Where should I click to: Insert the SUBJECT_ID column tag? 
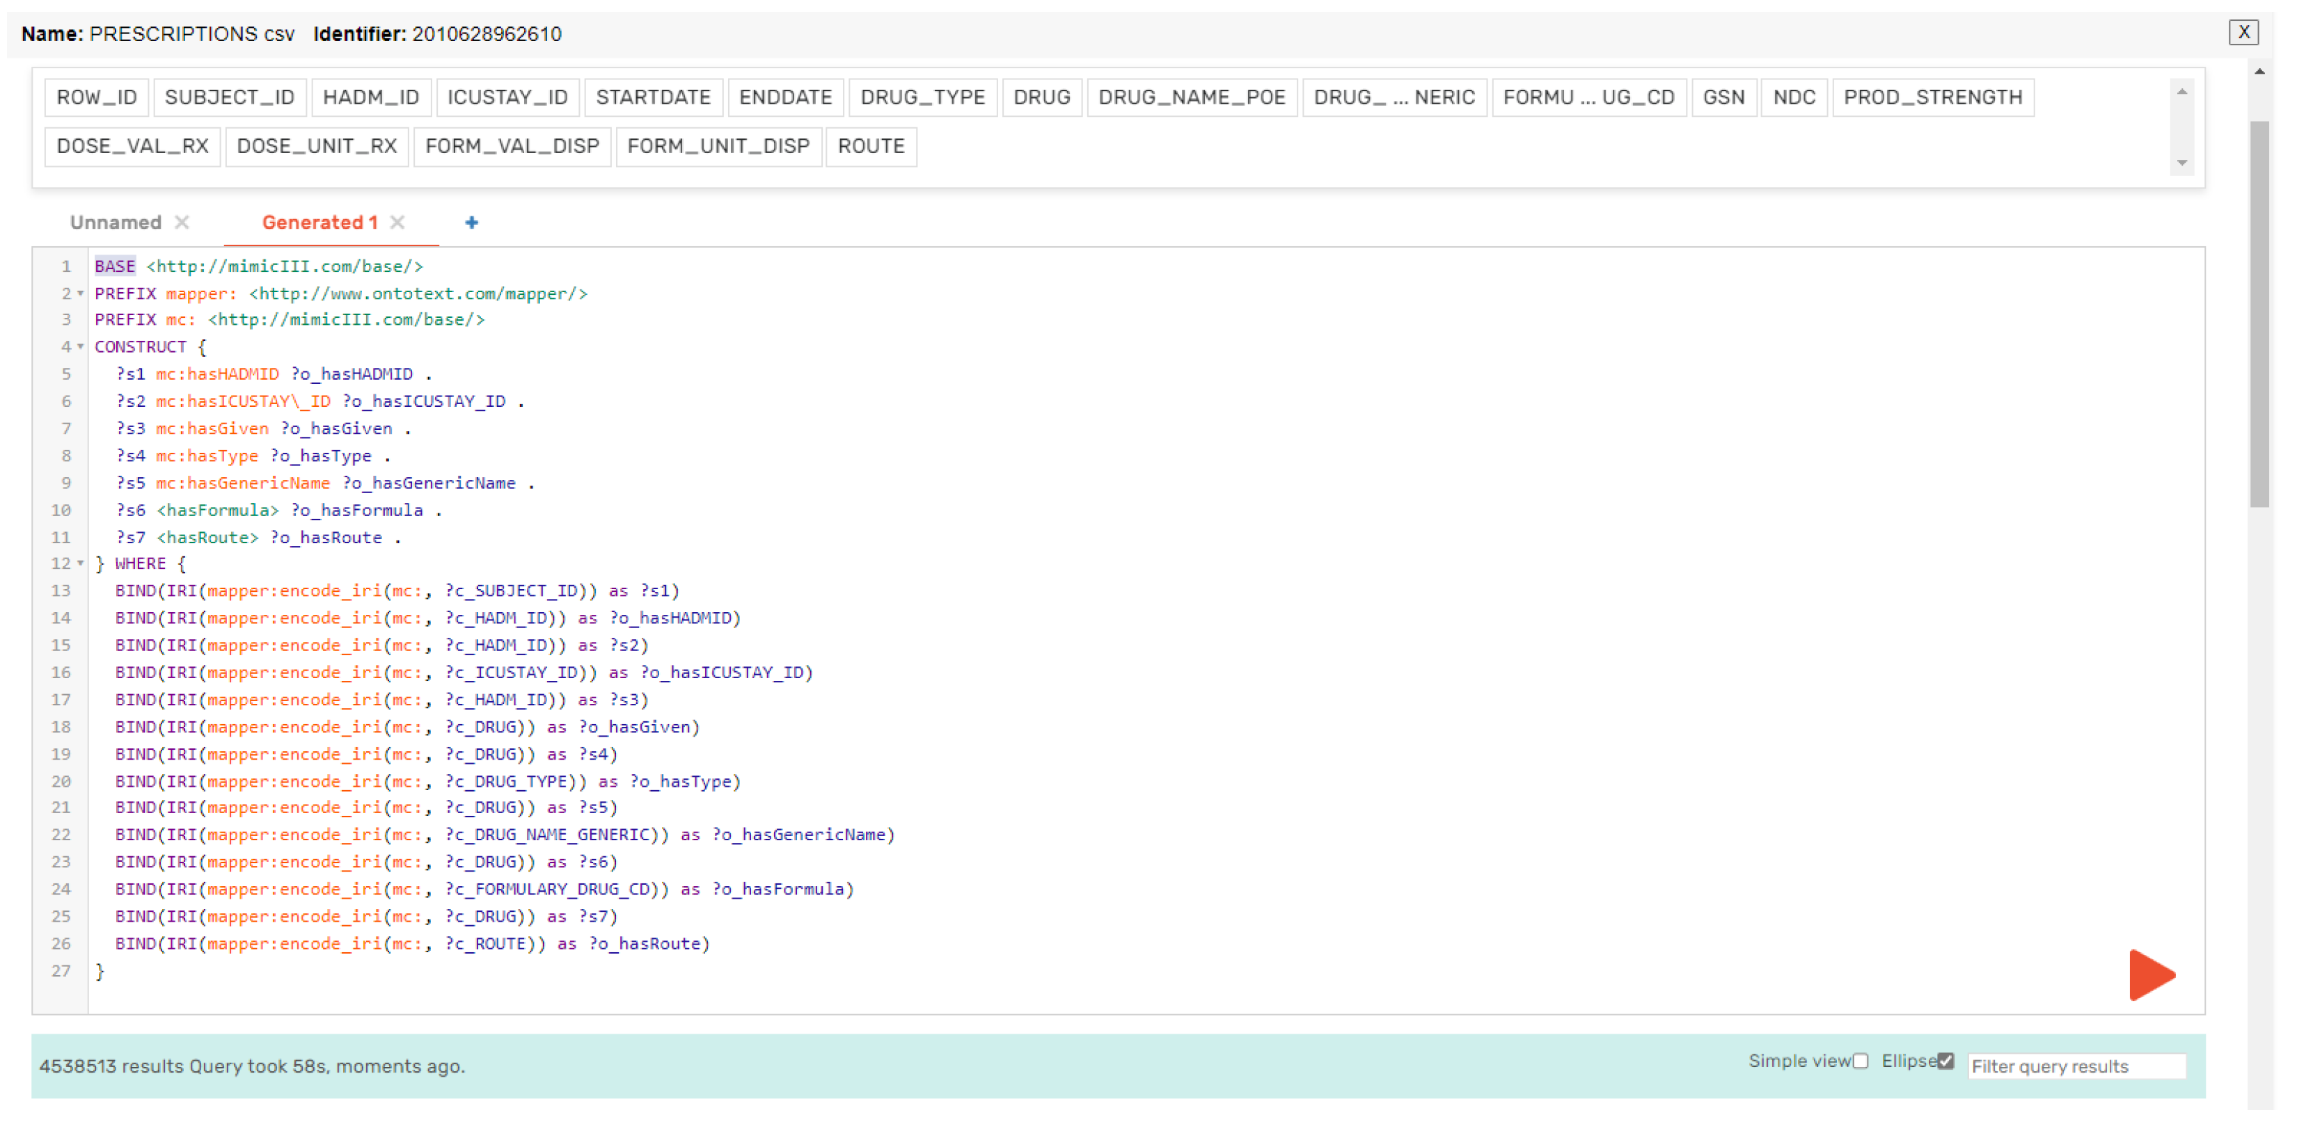click(x=229, y=97)
